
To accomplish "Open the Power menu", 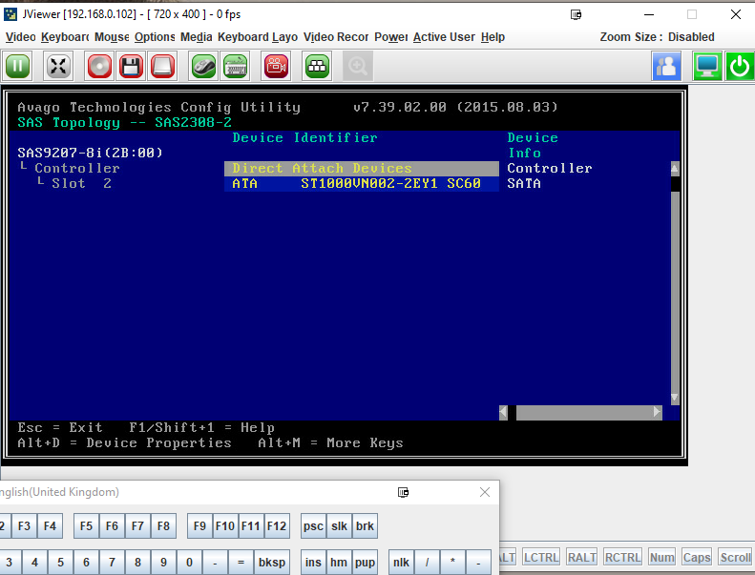I will [391, 37].
